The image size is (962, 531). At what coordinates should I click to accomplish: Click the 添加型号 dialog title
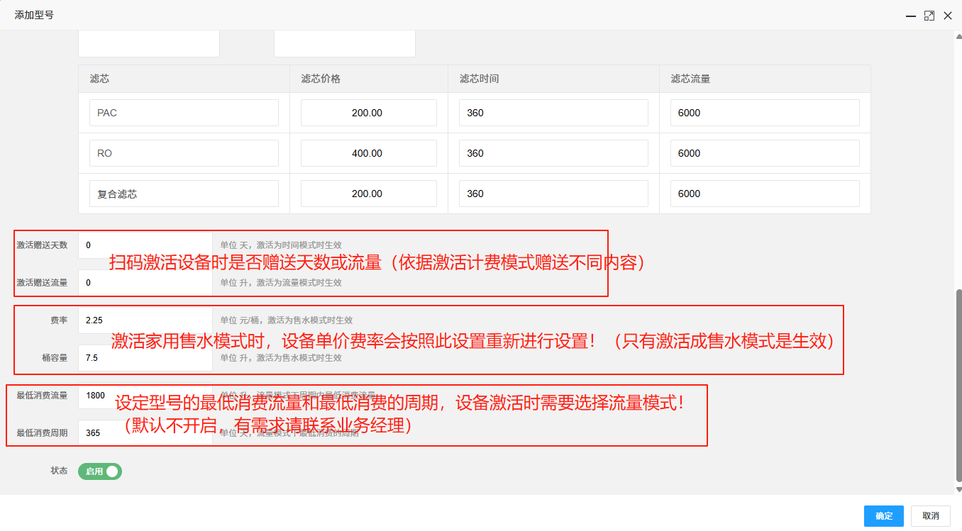pyautogui.click(x=34, y=15)
